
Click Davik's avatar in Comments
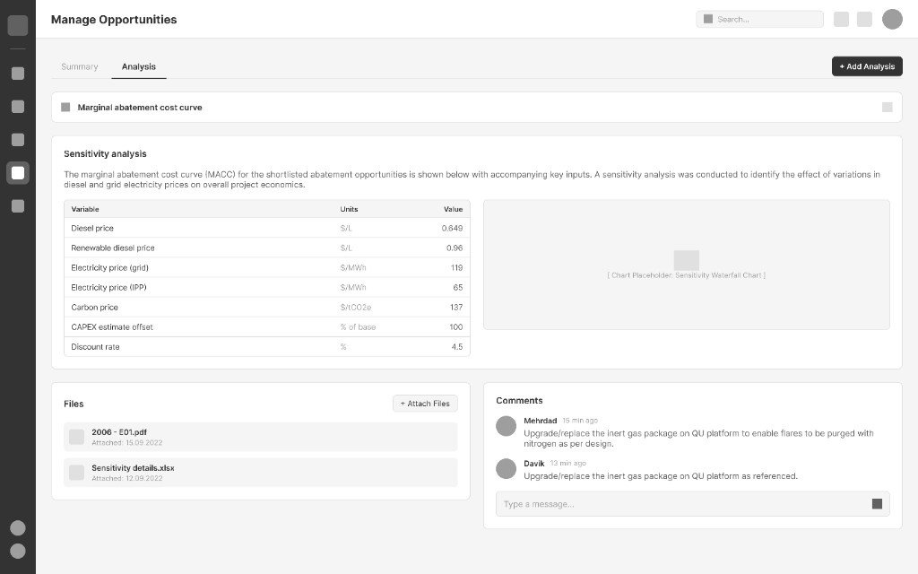[x=506, y=468]
